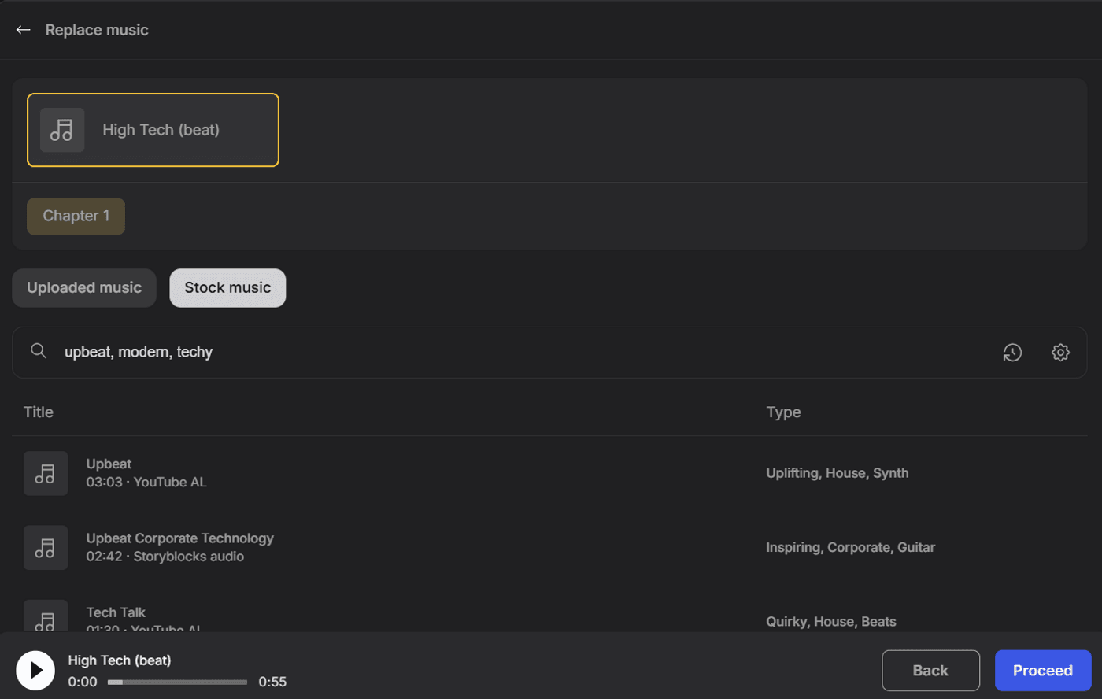The image size is (1102, 699).
Task: Click the Title column header
Action: tap(38, 412)
